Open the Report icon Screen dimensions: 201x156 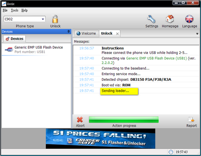point(191,120)
